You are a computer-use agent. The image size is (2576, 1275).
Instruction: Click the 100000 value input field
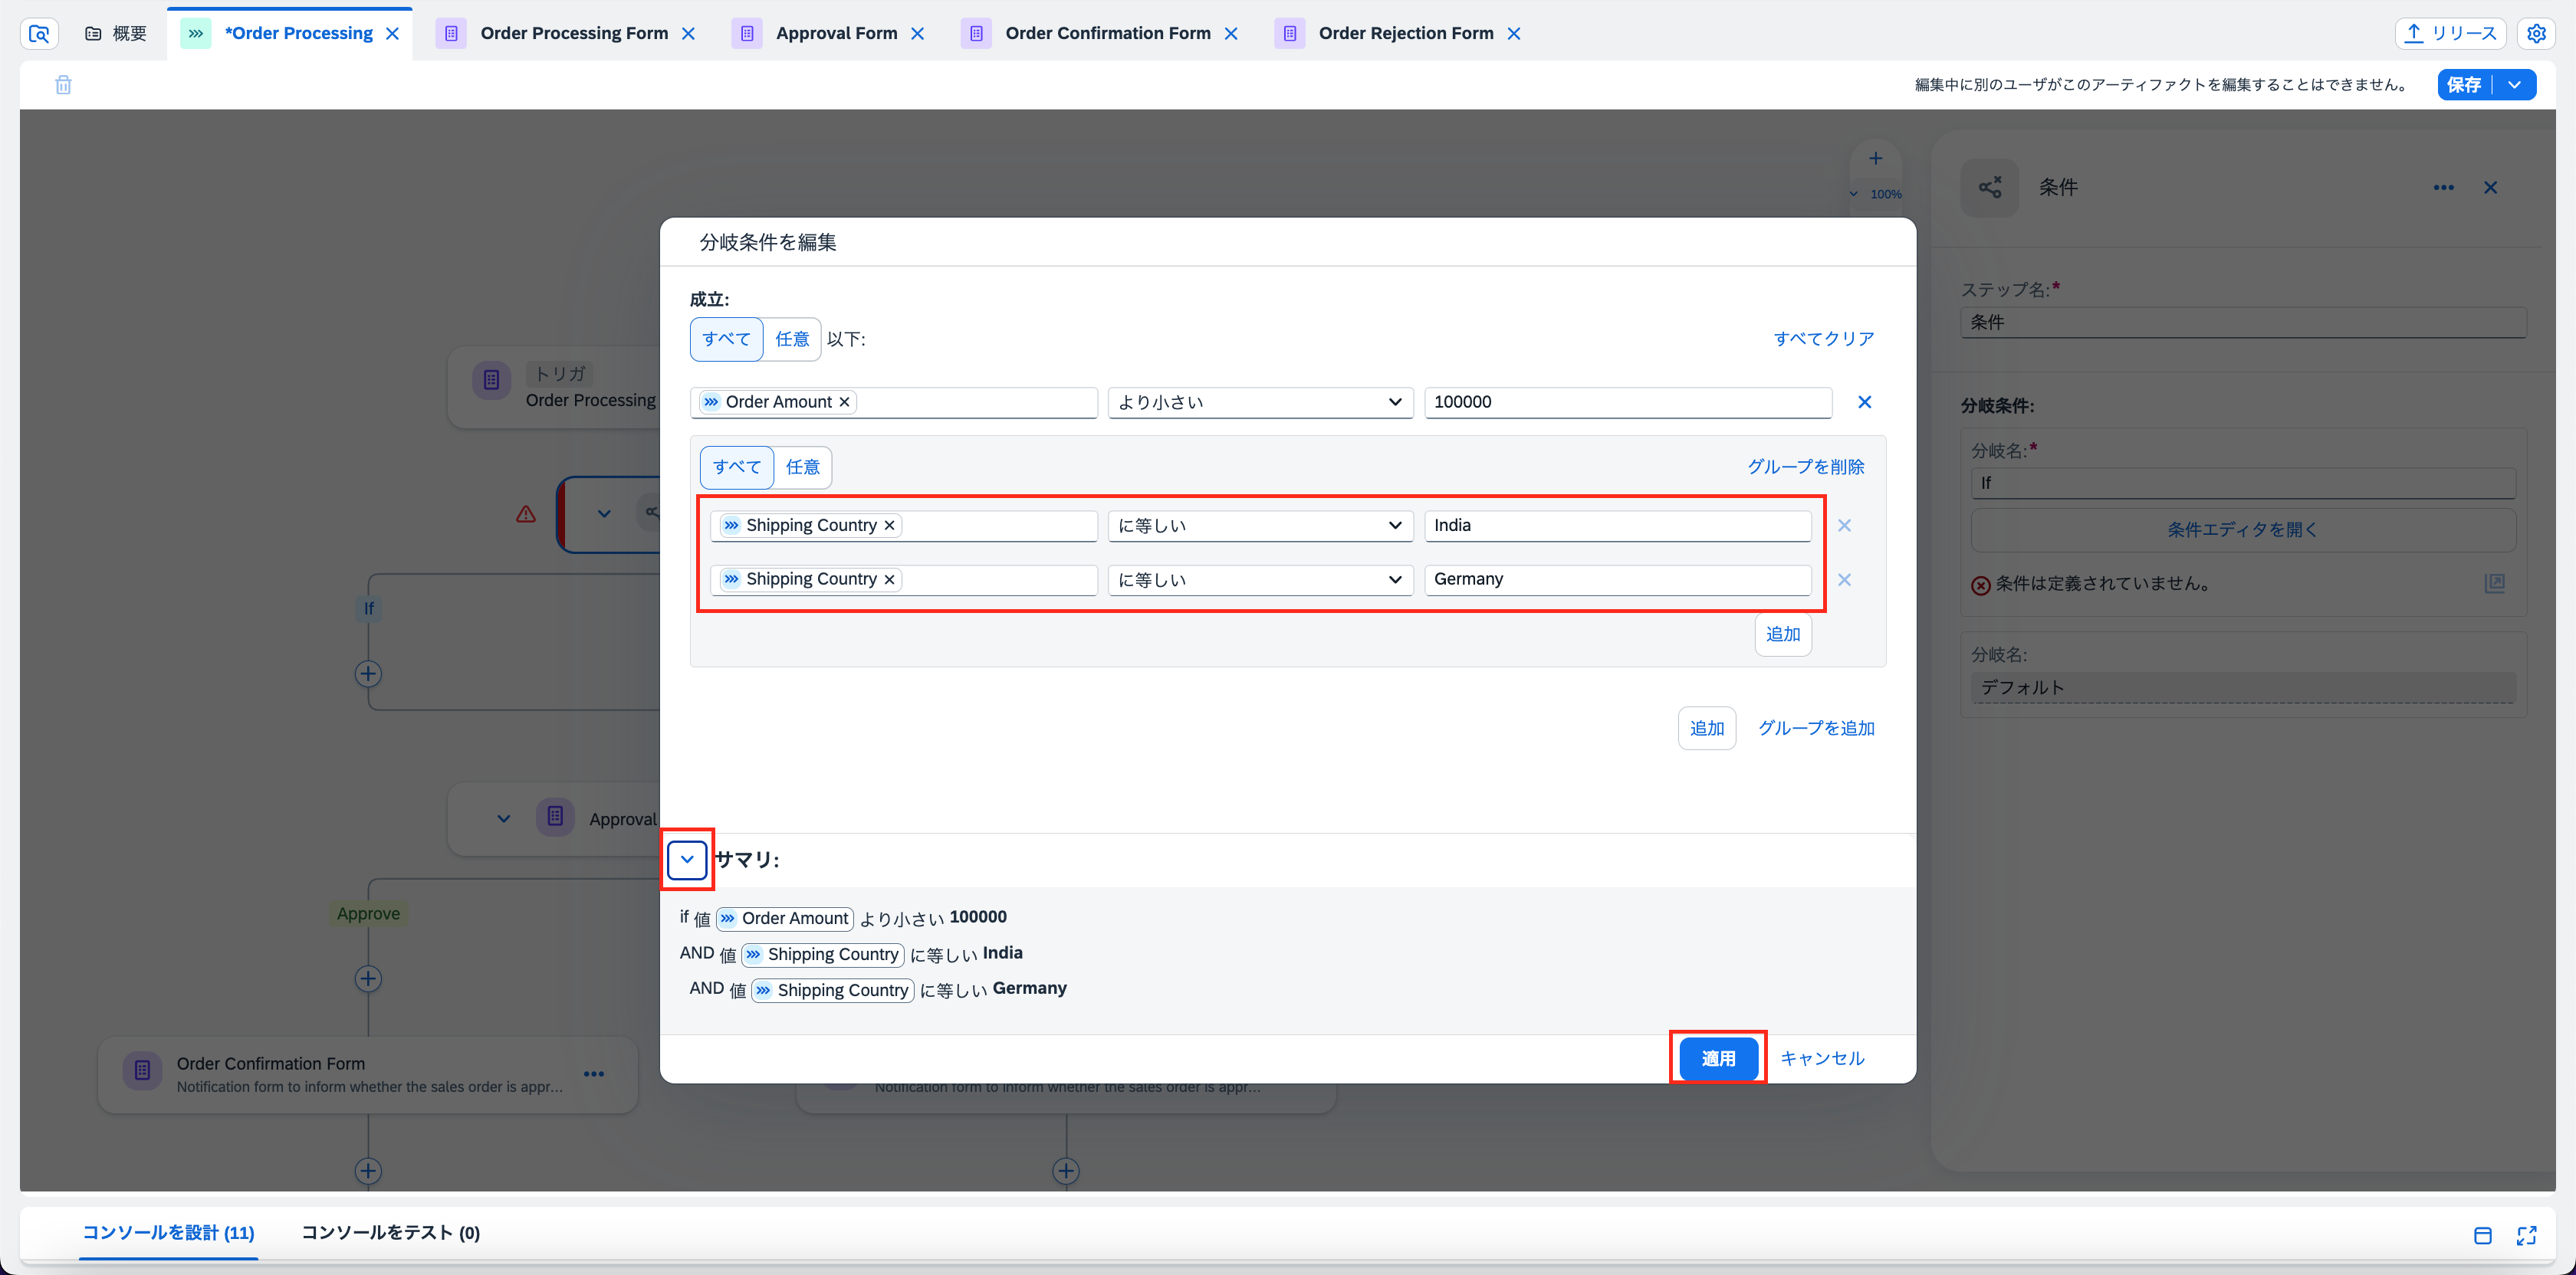pyautogui.click(x=1626, y=402)
